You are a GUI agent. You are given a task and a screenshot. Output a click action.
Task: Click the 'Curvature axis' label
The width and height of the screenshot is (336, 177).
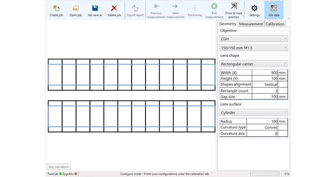232,134
